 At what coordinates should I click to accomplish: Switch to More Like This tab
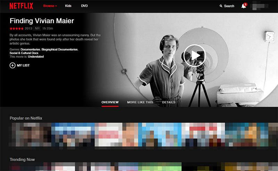[x=140, y=102]
